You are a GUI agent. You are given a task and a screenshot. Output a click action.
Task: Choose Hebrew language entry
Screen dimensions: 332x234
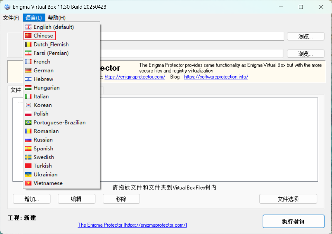pyautogui.click(x=62, y=79)
